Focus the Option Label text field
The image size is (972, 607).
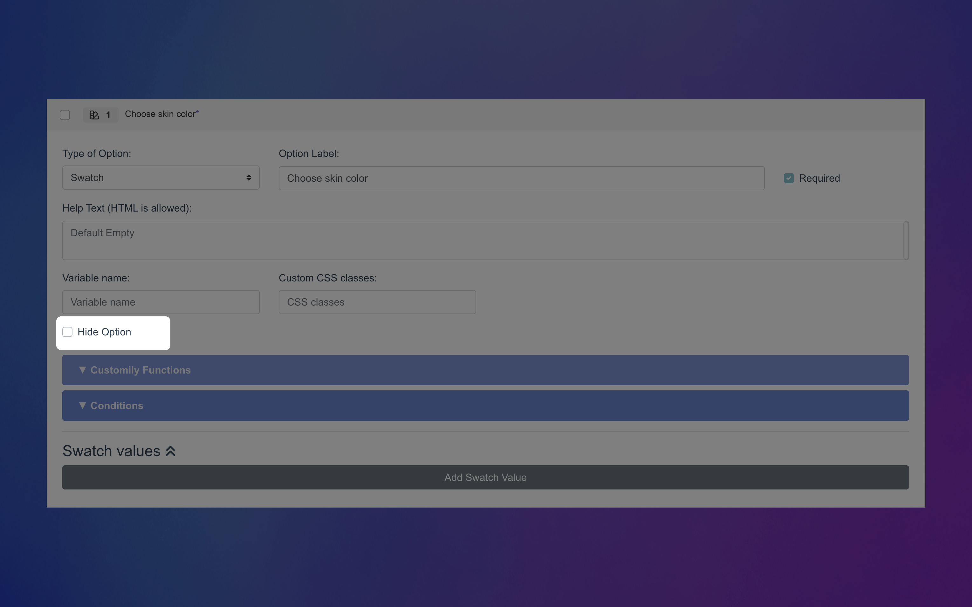pos(521,178)
